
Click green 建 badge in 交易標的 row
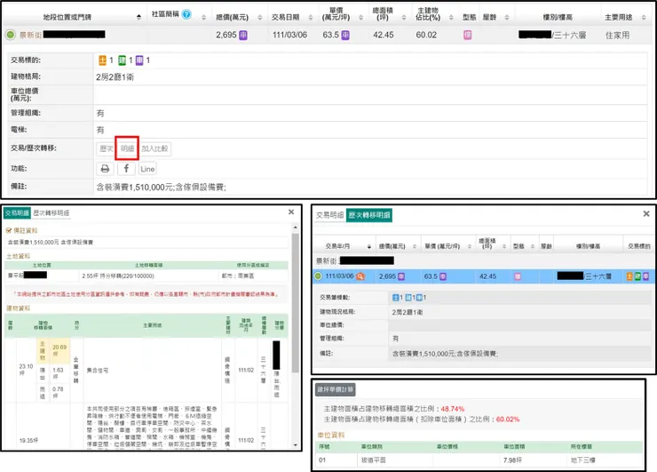pyautogui.click(x=122, y=60)
